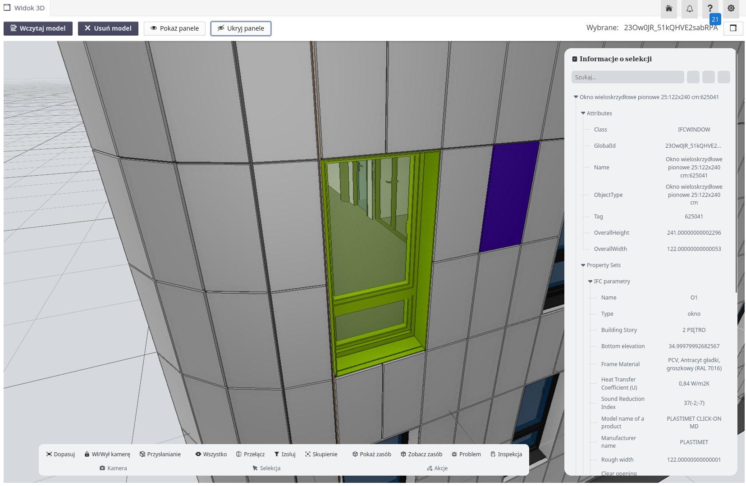Screen dimensions: 746x486
Task: Switch to Widok 3D tab
Action: (x=25, y=8)
